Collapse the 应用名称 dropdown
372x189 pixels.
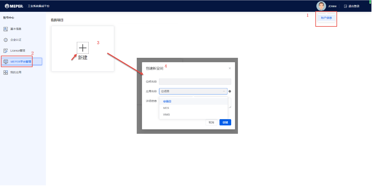pos(224,91)
